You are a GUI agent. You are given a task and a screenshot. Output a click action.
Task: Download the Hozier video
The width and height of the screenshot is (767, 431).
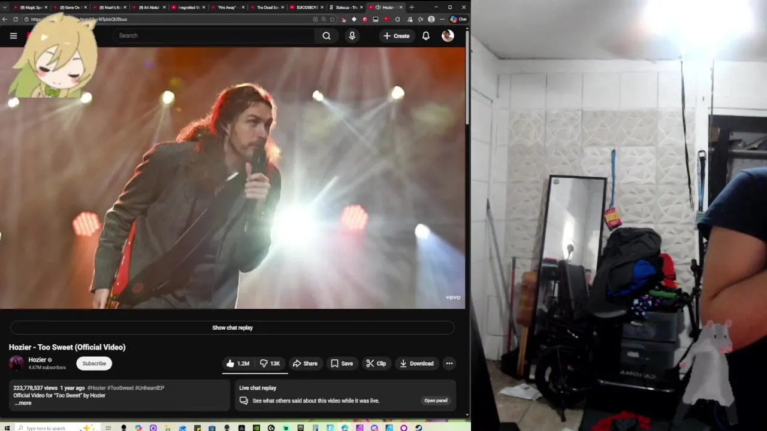tap(416, 363)
